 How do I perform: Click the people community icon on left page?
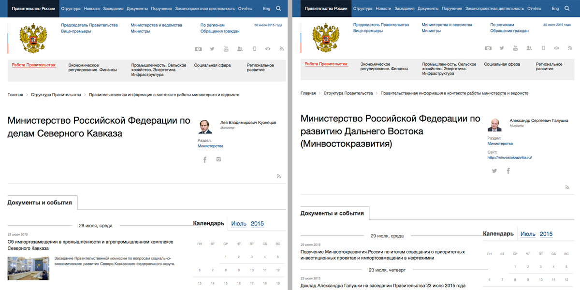pyautogui.click(x=240, y=49)
